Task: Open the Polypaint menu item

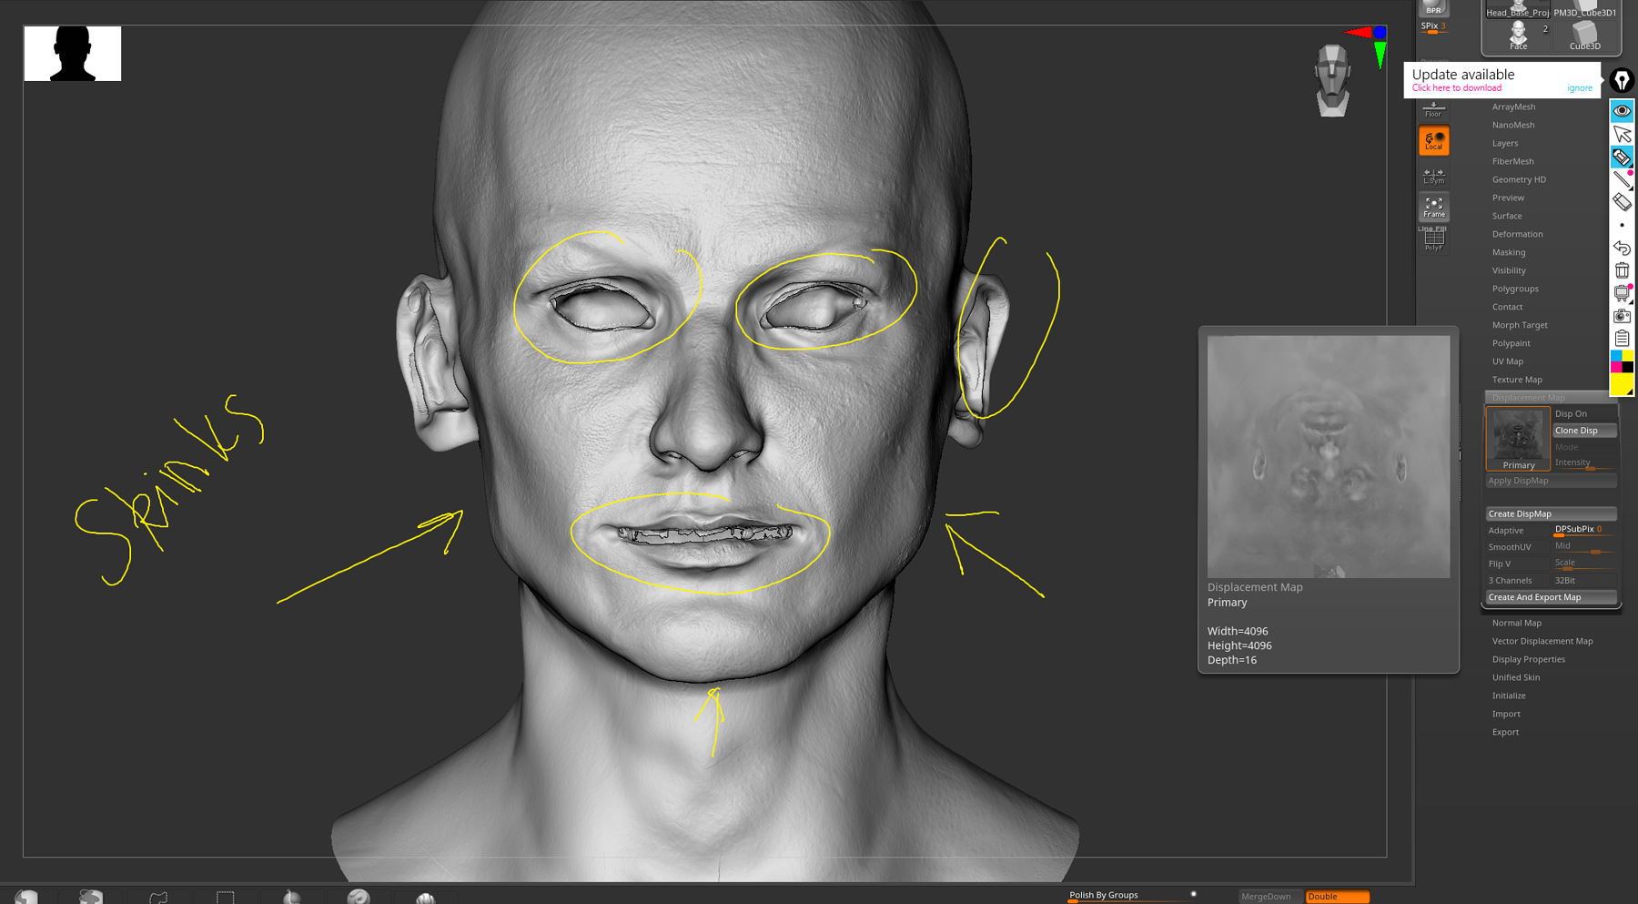Action: click(1511, 343)
